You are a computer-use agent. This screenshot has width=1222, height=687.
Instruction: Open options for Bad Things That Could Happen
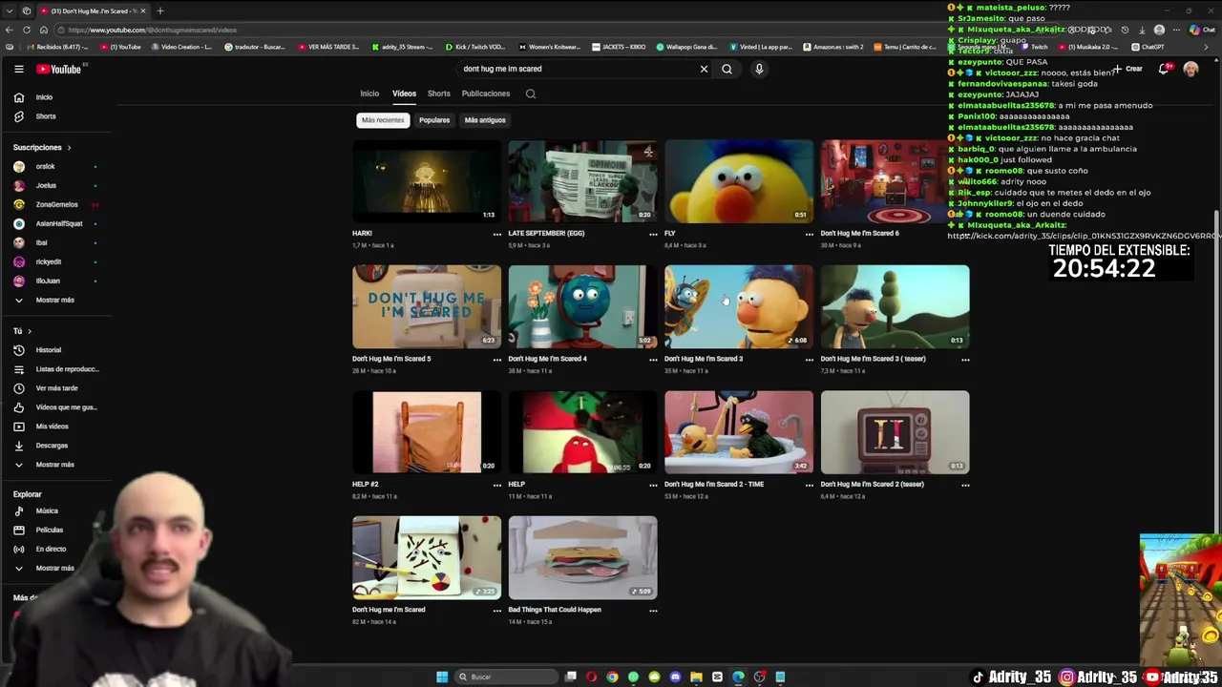(x=653, y=610)
